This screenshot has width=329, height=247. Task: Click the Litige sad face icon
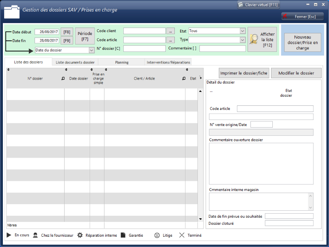[157, 235]
